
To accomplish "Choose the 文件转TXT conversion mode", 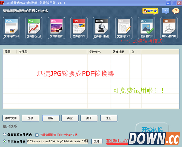I will [124, 28].
